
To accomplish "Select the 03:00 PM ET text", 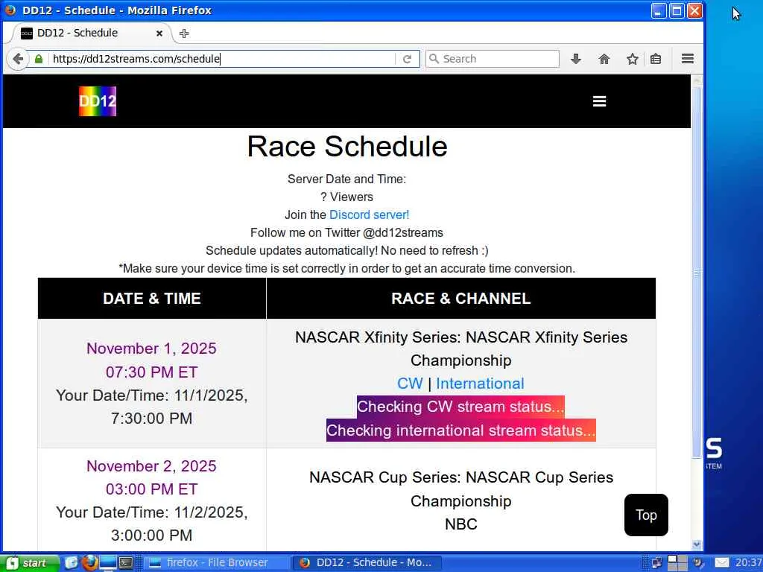I will point(151,489).
